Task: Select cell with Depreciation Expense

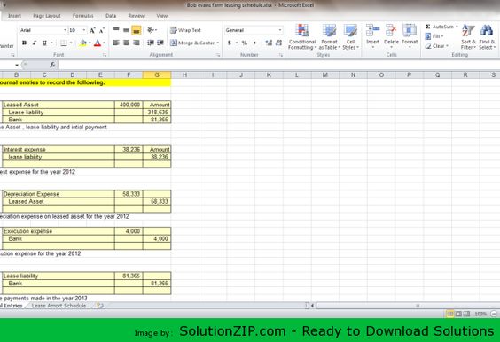Action: 59,194
